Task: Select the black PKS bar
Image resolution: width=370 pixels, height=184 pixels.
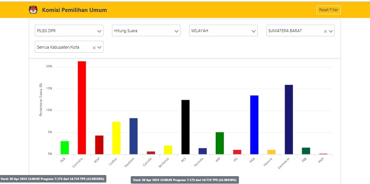Action: [x=185, y=127]
